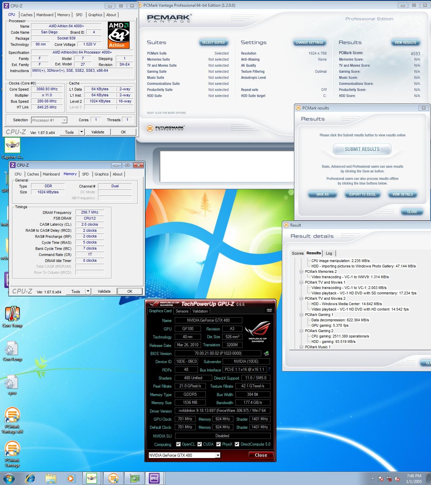
Task: Open SPD tab in the Memory CPU-Z window
Action: pyautogui.click(x=86, y=174)
